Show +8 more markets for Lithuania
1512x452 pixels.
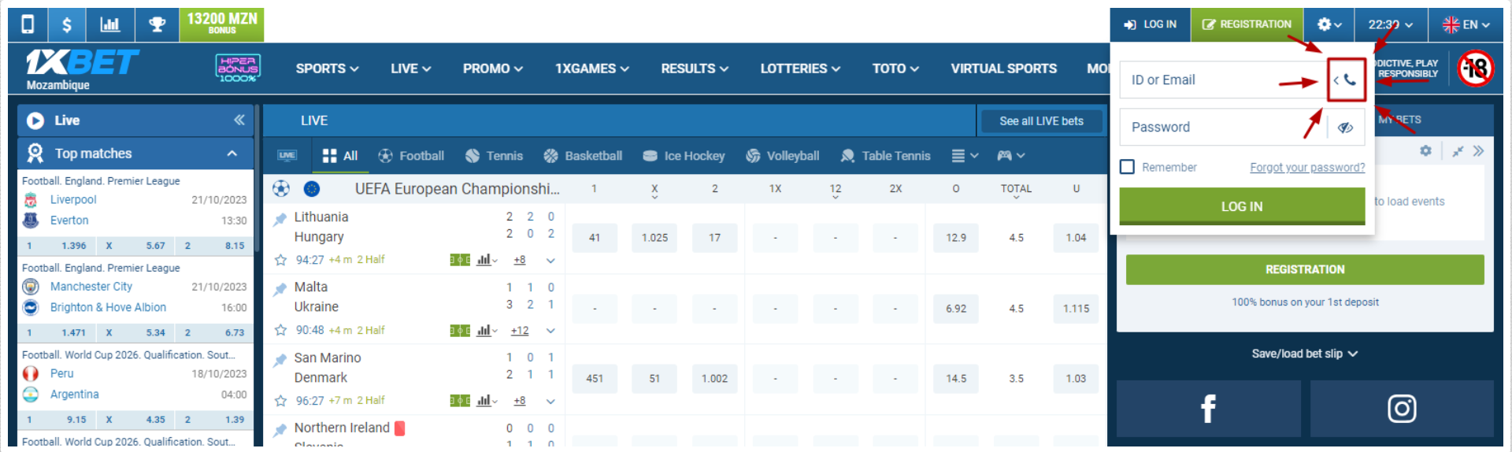[520, 260]
